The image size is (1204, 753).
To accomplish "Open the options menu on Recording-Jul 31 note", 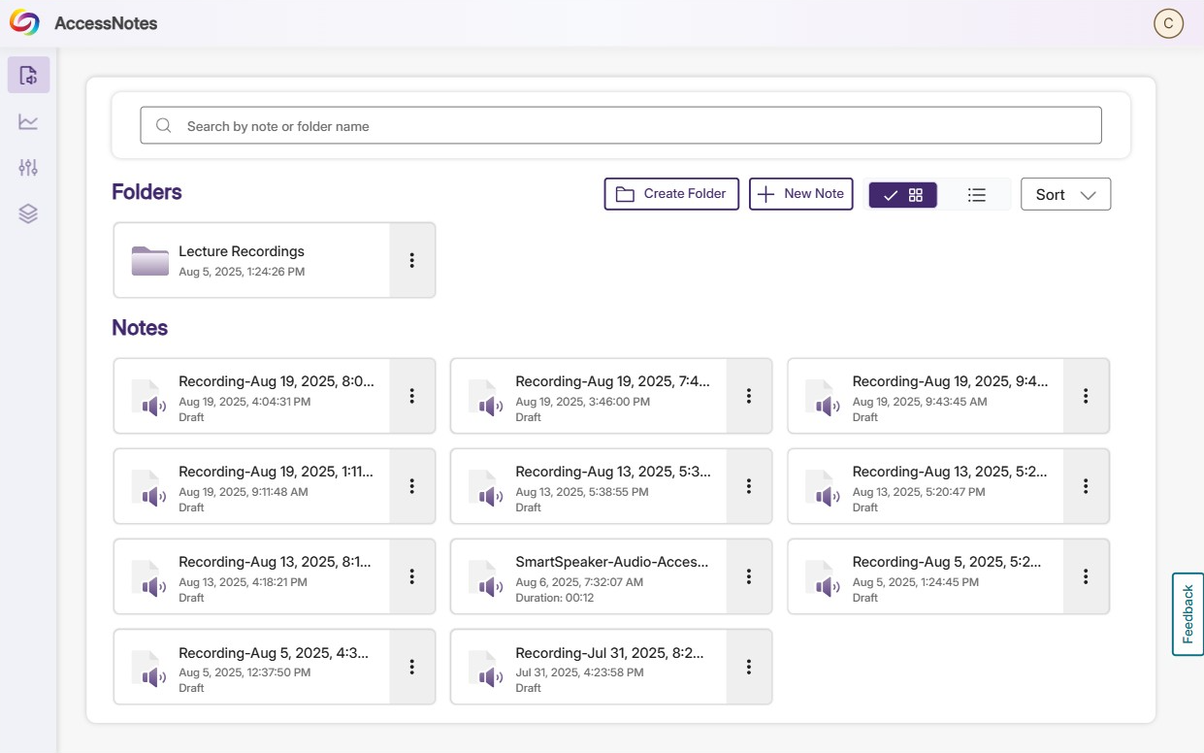I will pyautogui.click(x=748, y=666).
